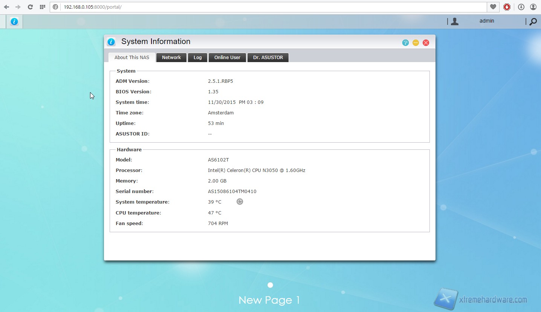541x312 pixels.
Task: Open help for System Information window
Action: 405,43
